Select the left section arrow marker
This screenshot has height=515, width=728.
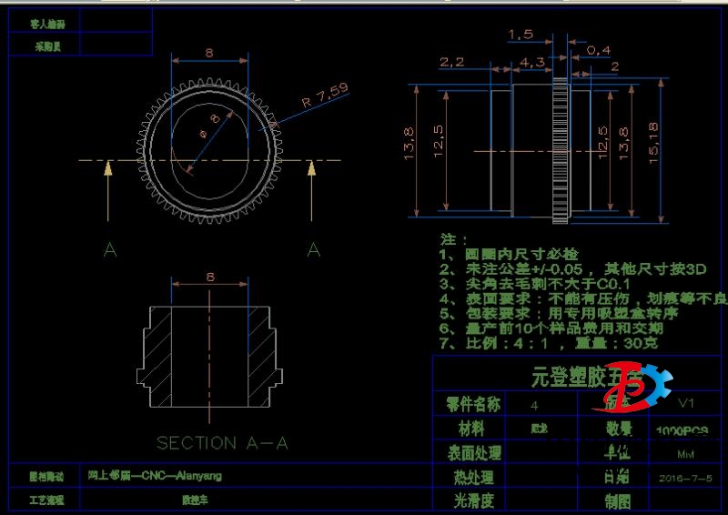tap(109, 189)
